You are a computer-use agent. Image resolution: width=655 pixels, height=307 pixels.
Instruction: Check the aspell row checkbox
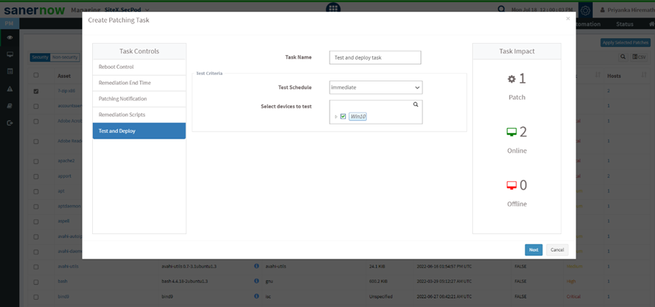(36, 221)
